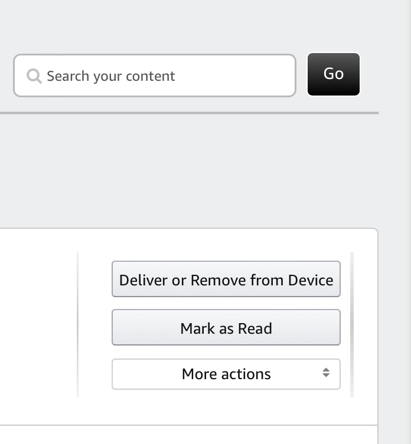The image size is (411, 444).
Task: Open the More actions dropdown
Action: (226, 374)
